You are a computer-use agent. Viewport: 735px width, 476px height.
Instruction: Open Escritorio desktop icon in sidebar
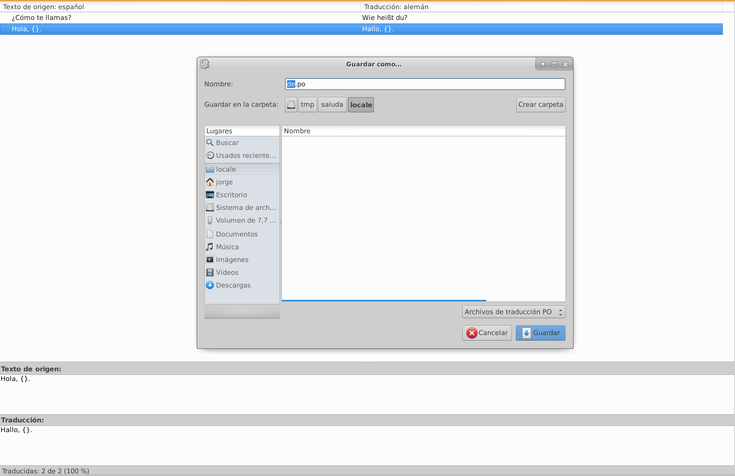click(x=210, y=195)
